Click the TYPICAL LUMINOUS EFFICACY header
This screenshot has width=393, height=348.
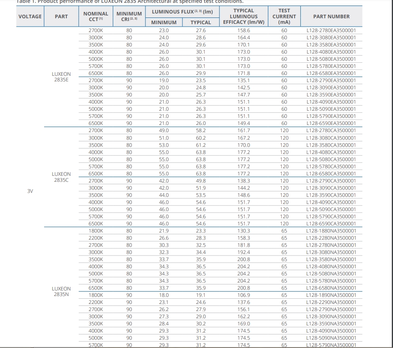click(244, 16)
